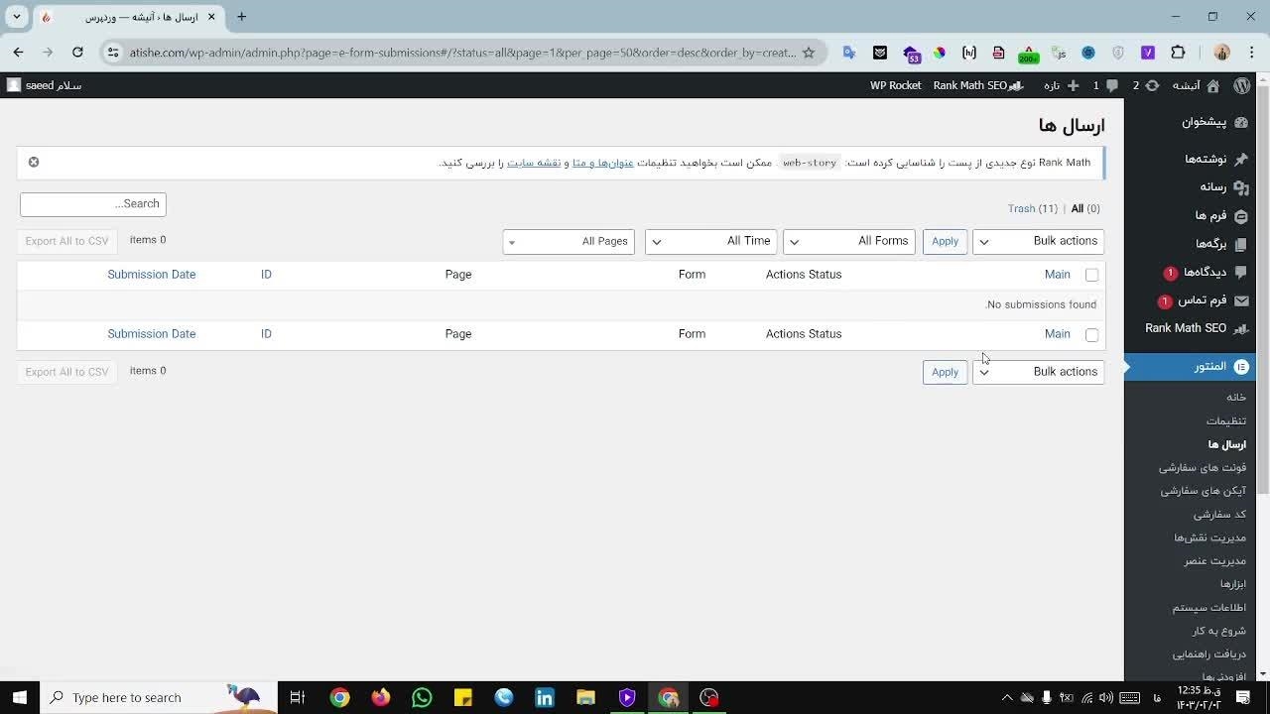Viewport: 1270px width, 714px height.
Task: Open WhatsApp from the taskbar
Action: pos(422,697)
